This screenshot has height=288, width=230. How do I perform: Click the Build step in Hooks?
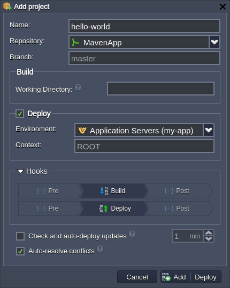pos(113,191)
